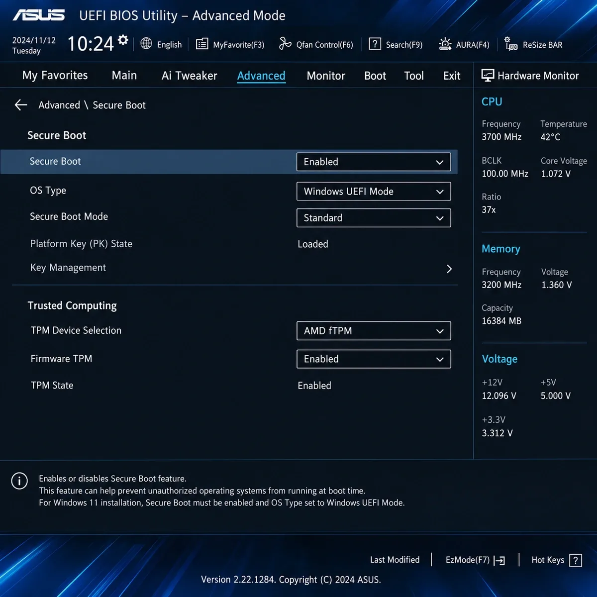Click ReSize BAR label
This screenshot has width=597, height=597.
[x=543, y=45]
